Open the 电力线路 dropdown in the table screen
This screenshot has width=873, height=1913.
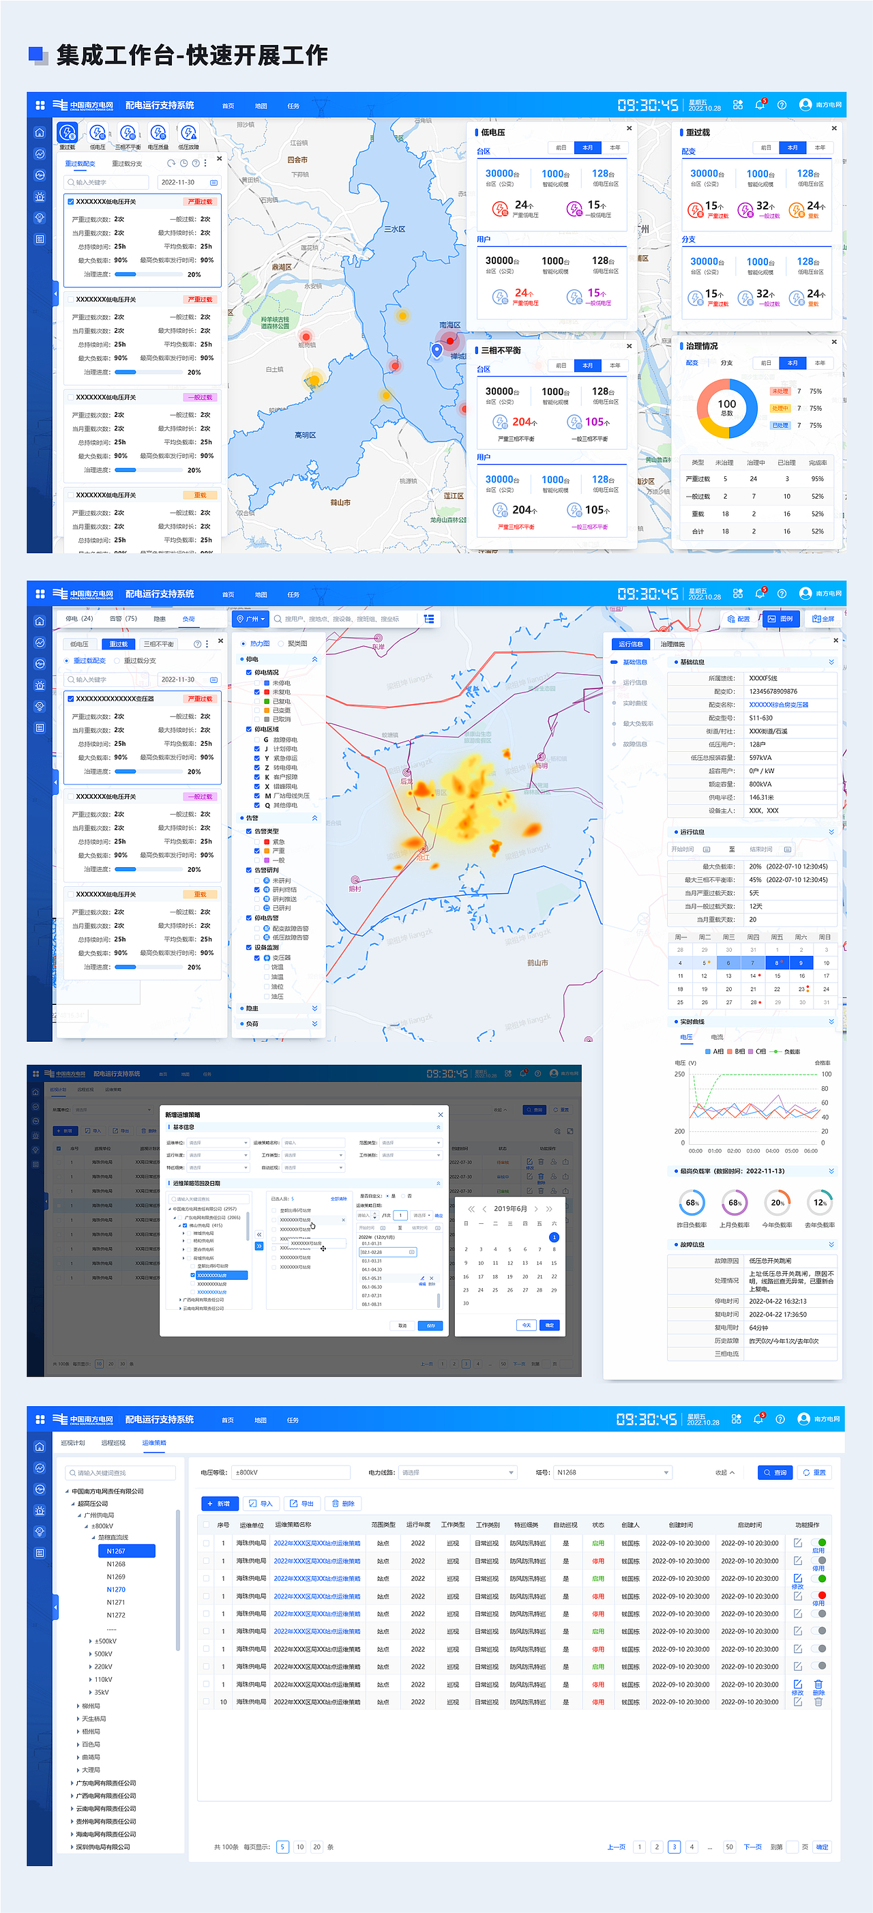click(x=458, y=1473)
